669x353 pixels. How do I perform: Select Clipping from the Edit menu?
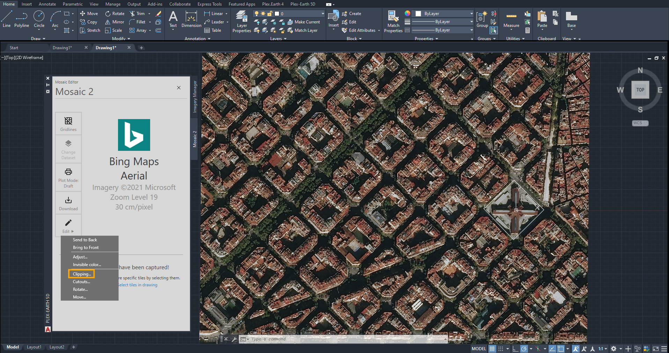pos(82,274)
